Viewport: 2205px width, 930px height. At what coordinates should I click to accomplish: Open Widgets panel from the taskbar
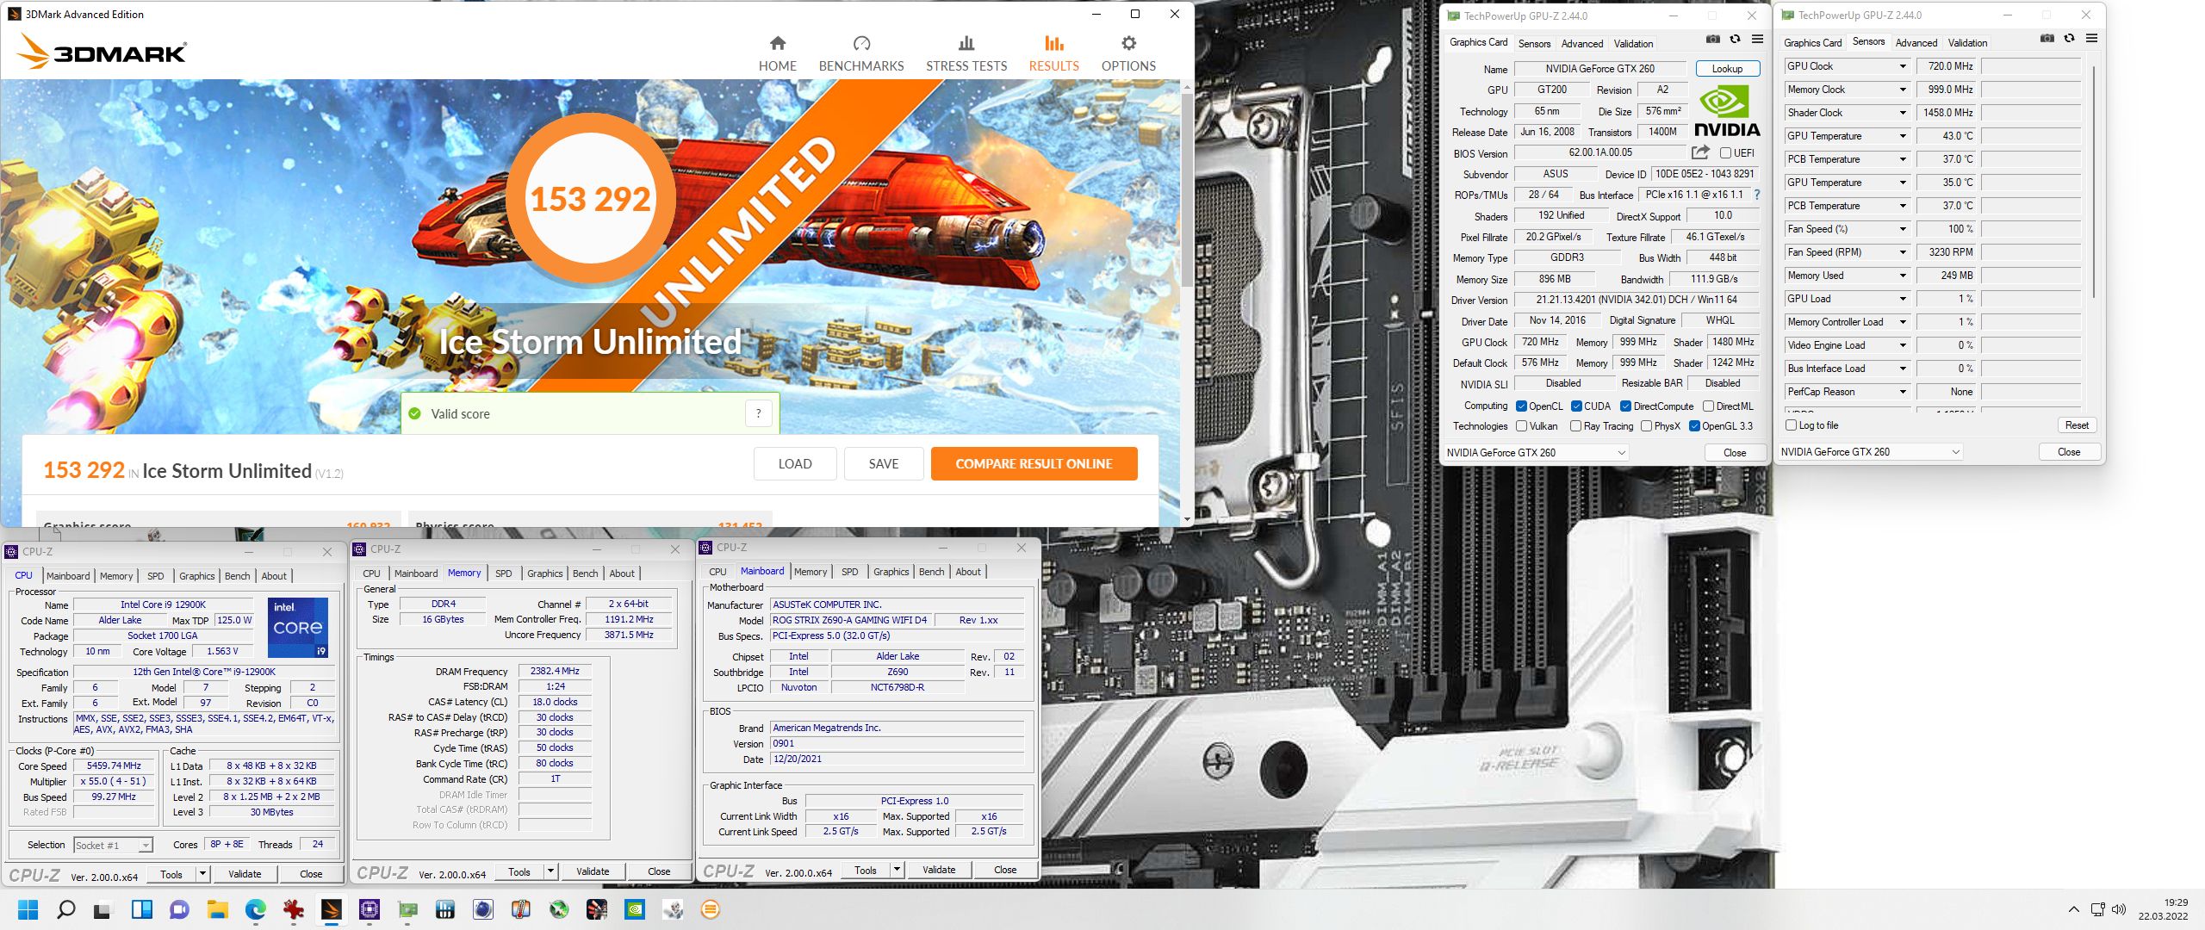[141, 909]
